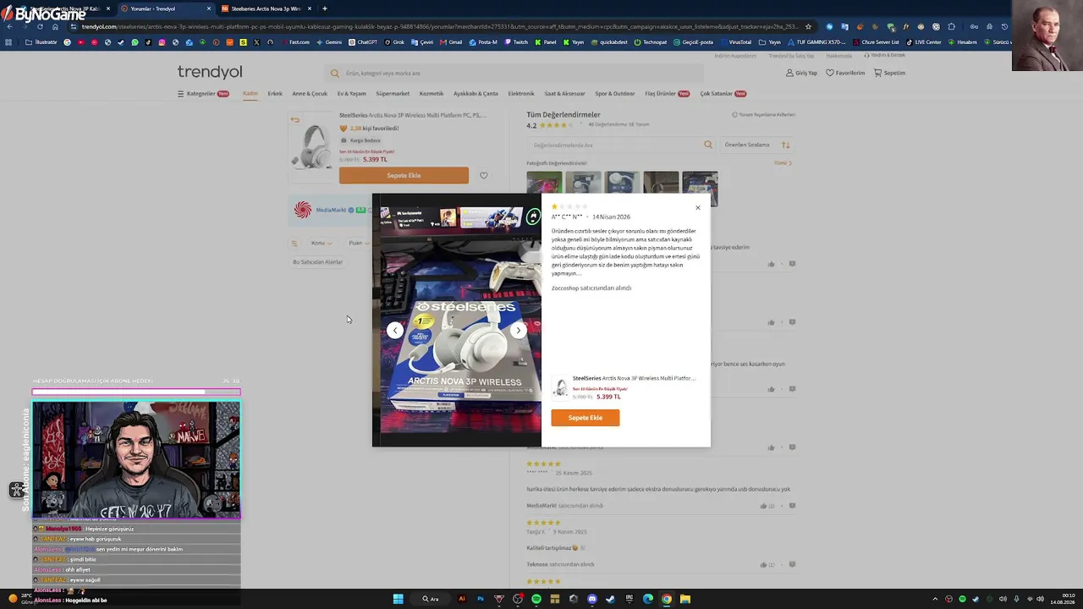This screenshot has height=609, width=1083.
Task: Open the Technopat bookmark
Action: click(x=651, y=42)
